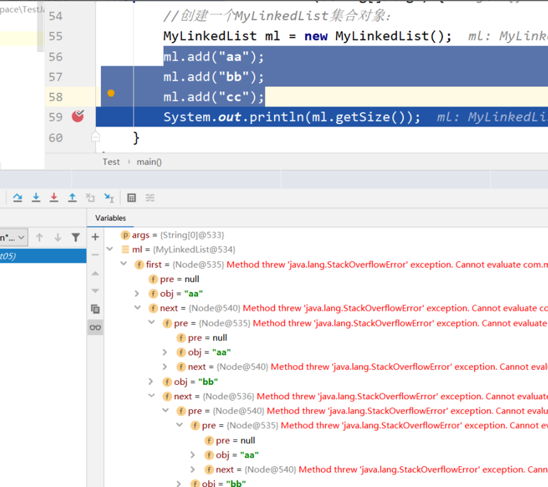Viewport: 548px width, 487px height.
Task: Toggle the Show Watches glasses icon
Action: point(95,327)
